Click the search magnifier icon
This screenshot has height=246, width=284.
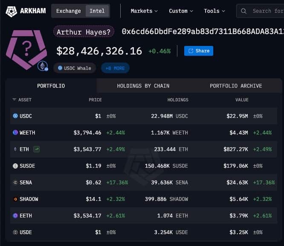click(x=244, y=11)
